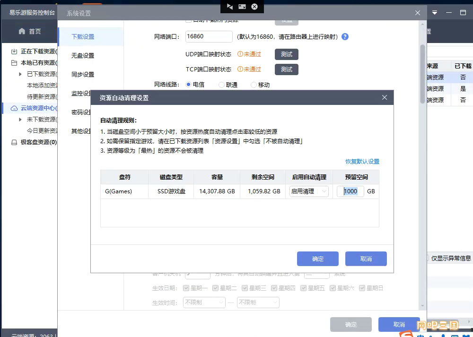Viewport: 473px width, 337px height.
Task: Expand the 已下载资源 tree node
Action: click(x=20, y=74)
